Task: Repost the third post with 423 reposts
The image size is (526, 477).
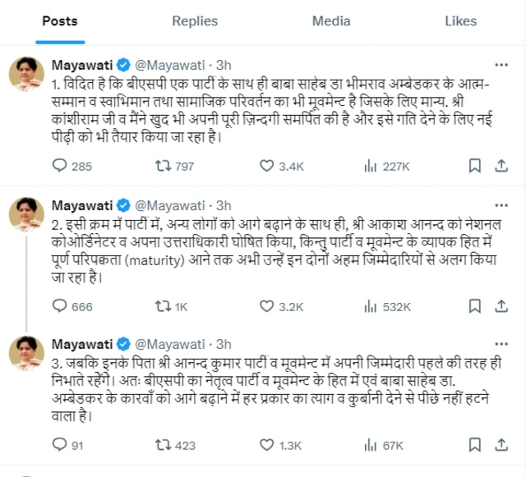Action: pos(163,445)
